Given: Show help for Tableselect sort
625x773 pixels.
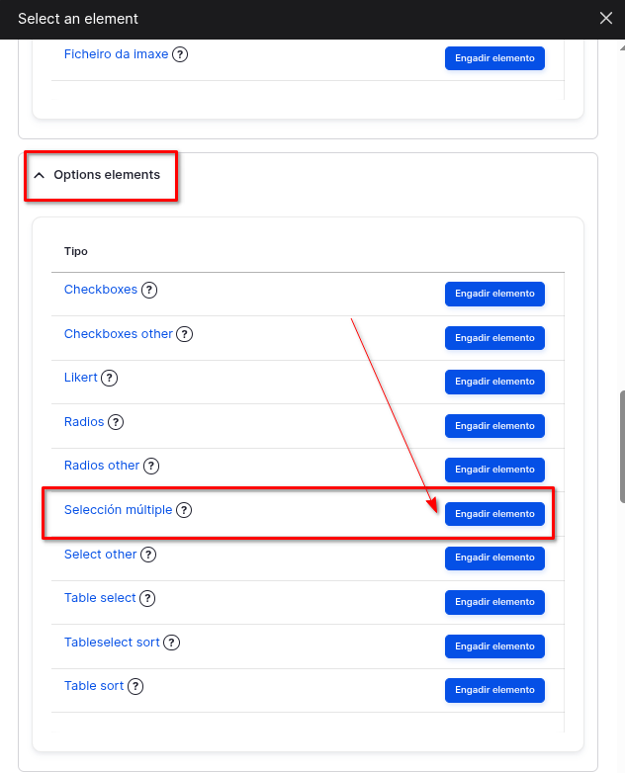Looking at the screenshot, I should click(x=171, y=643).
